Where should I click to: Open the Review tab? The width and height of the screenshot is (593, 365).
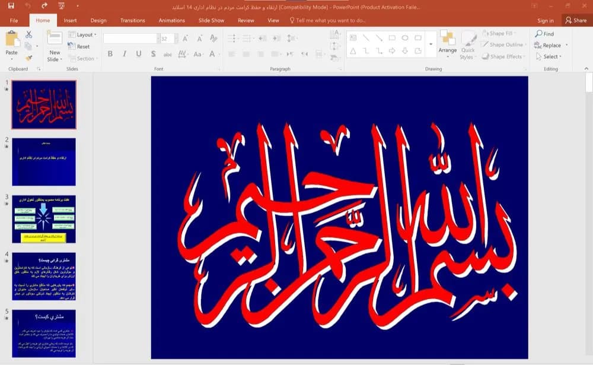pyautogui.click(x=246, y=20)
